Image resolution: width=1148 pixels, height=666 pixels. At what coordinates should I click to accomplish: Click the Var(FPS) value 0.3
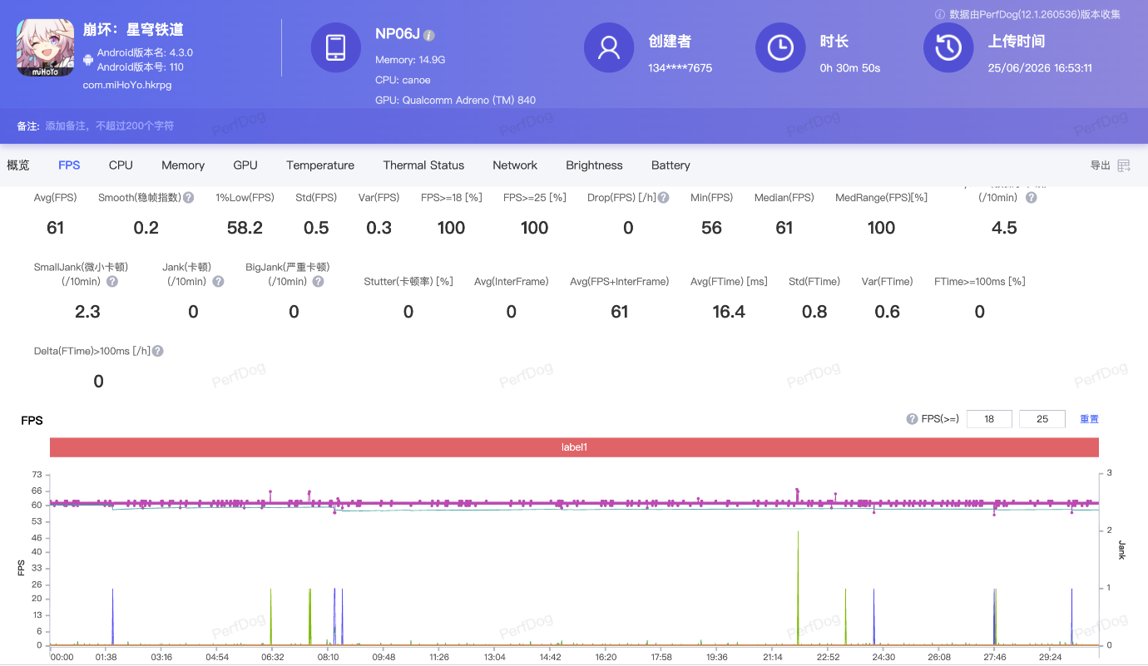[379, 228]
